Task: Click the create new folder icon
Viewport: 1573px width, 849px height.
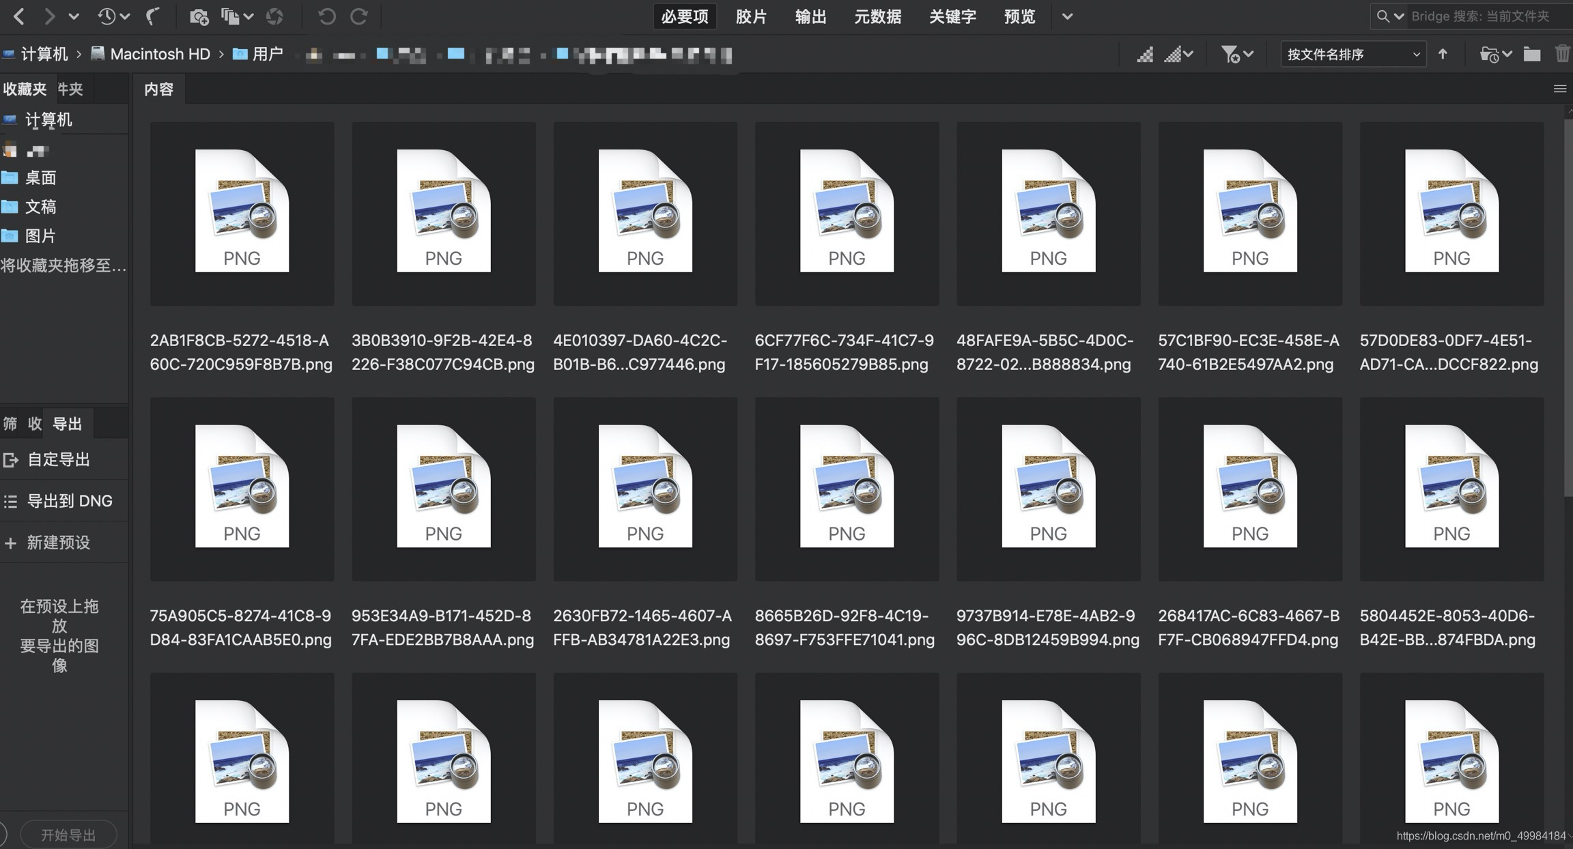Action: click(1531, 54)
